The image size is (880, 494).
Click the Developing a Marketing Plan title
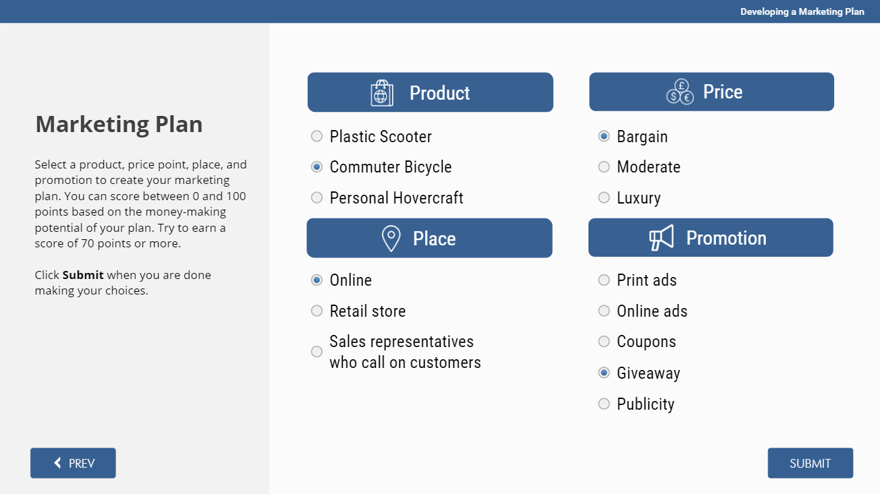point(802,11)
